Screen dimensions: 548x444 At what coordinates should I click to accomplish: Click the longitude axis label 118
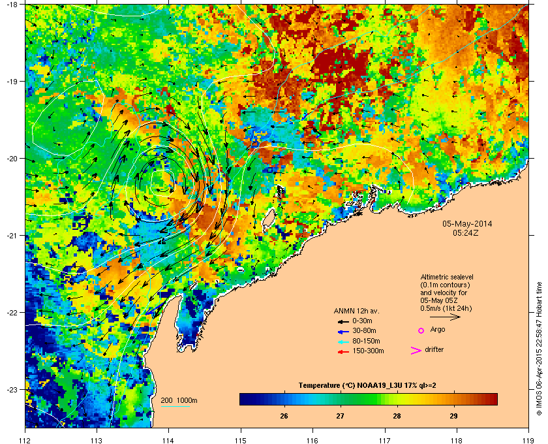coord(457,440)
